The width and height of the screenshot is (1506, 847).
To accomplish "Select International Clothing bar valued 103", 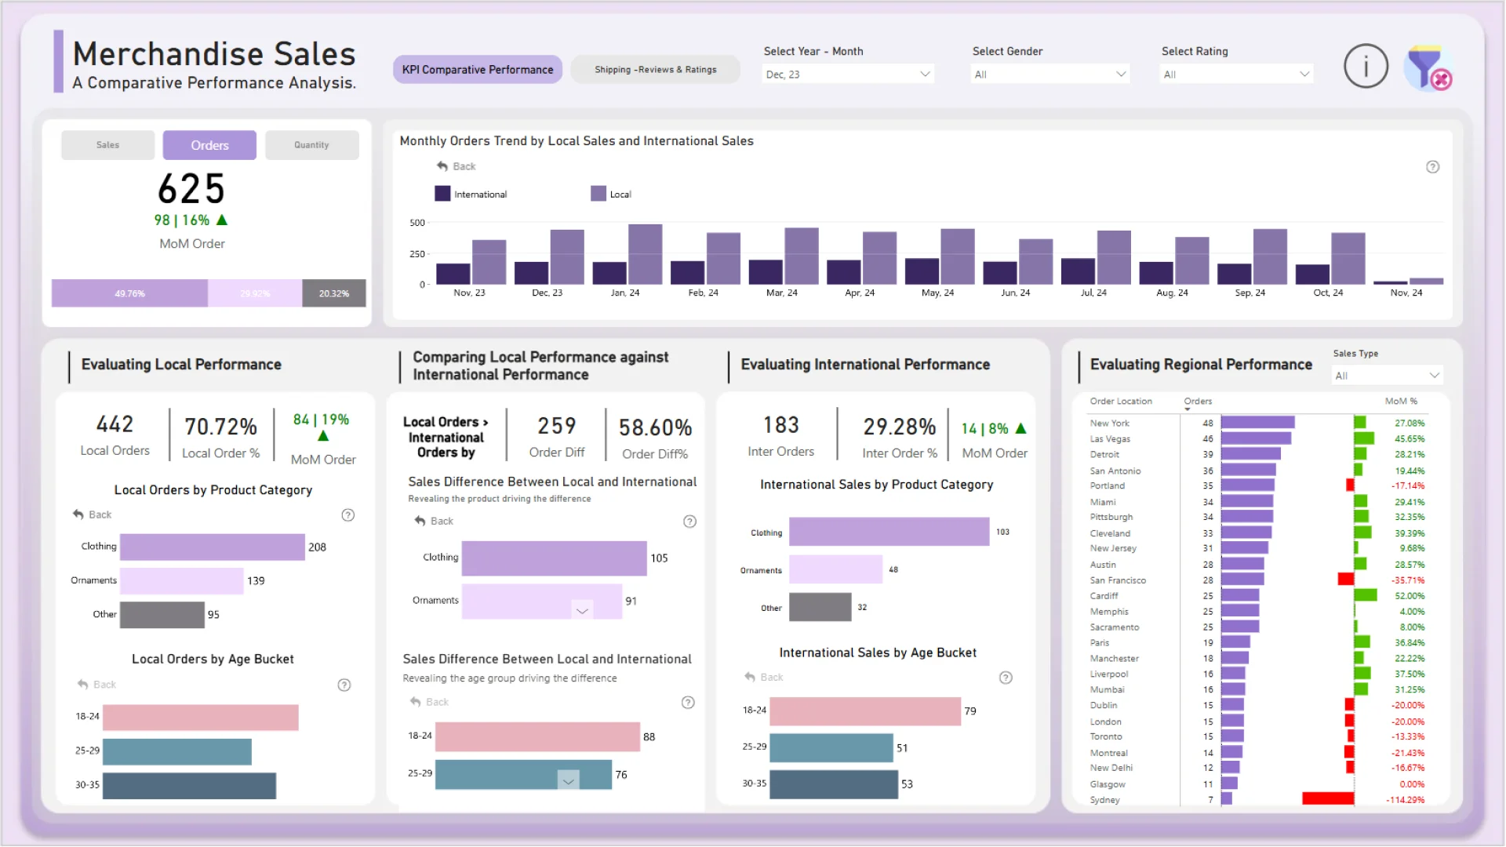I will click(x=889, y=532).
